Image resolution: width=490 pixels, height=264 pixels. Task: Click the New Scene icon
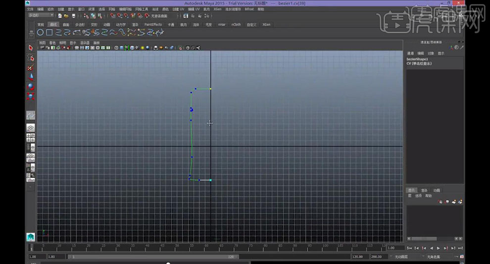pyautogui.click(x=60, y=16)
